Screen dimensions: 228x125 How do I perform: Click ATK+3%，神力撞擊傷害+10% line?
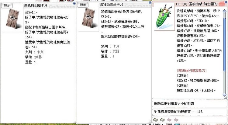(x=198, y=81)
